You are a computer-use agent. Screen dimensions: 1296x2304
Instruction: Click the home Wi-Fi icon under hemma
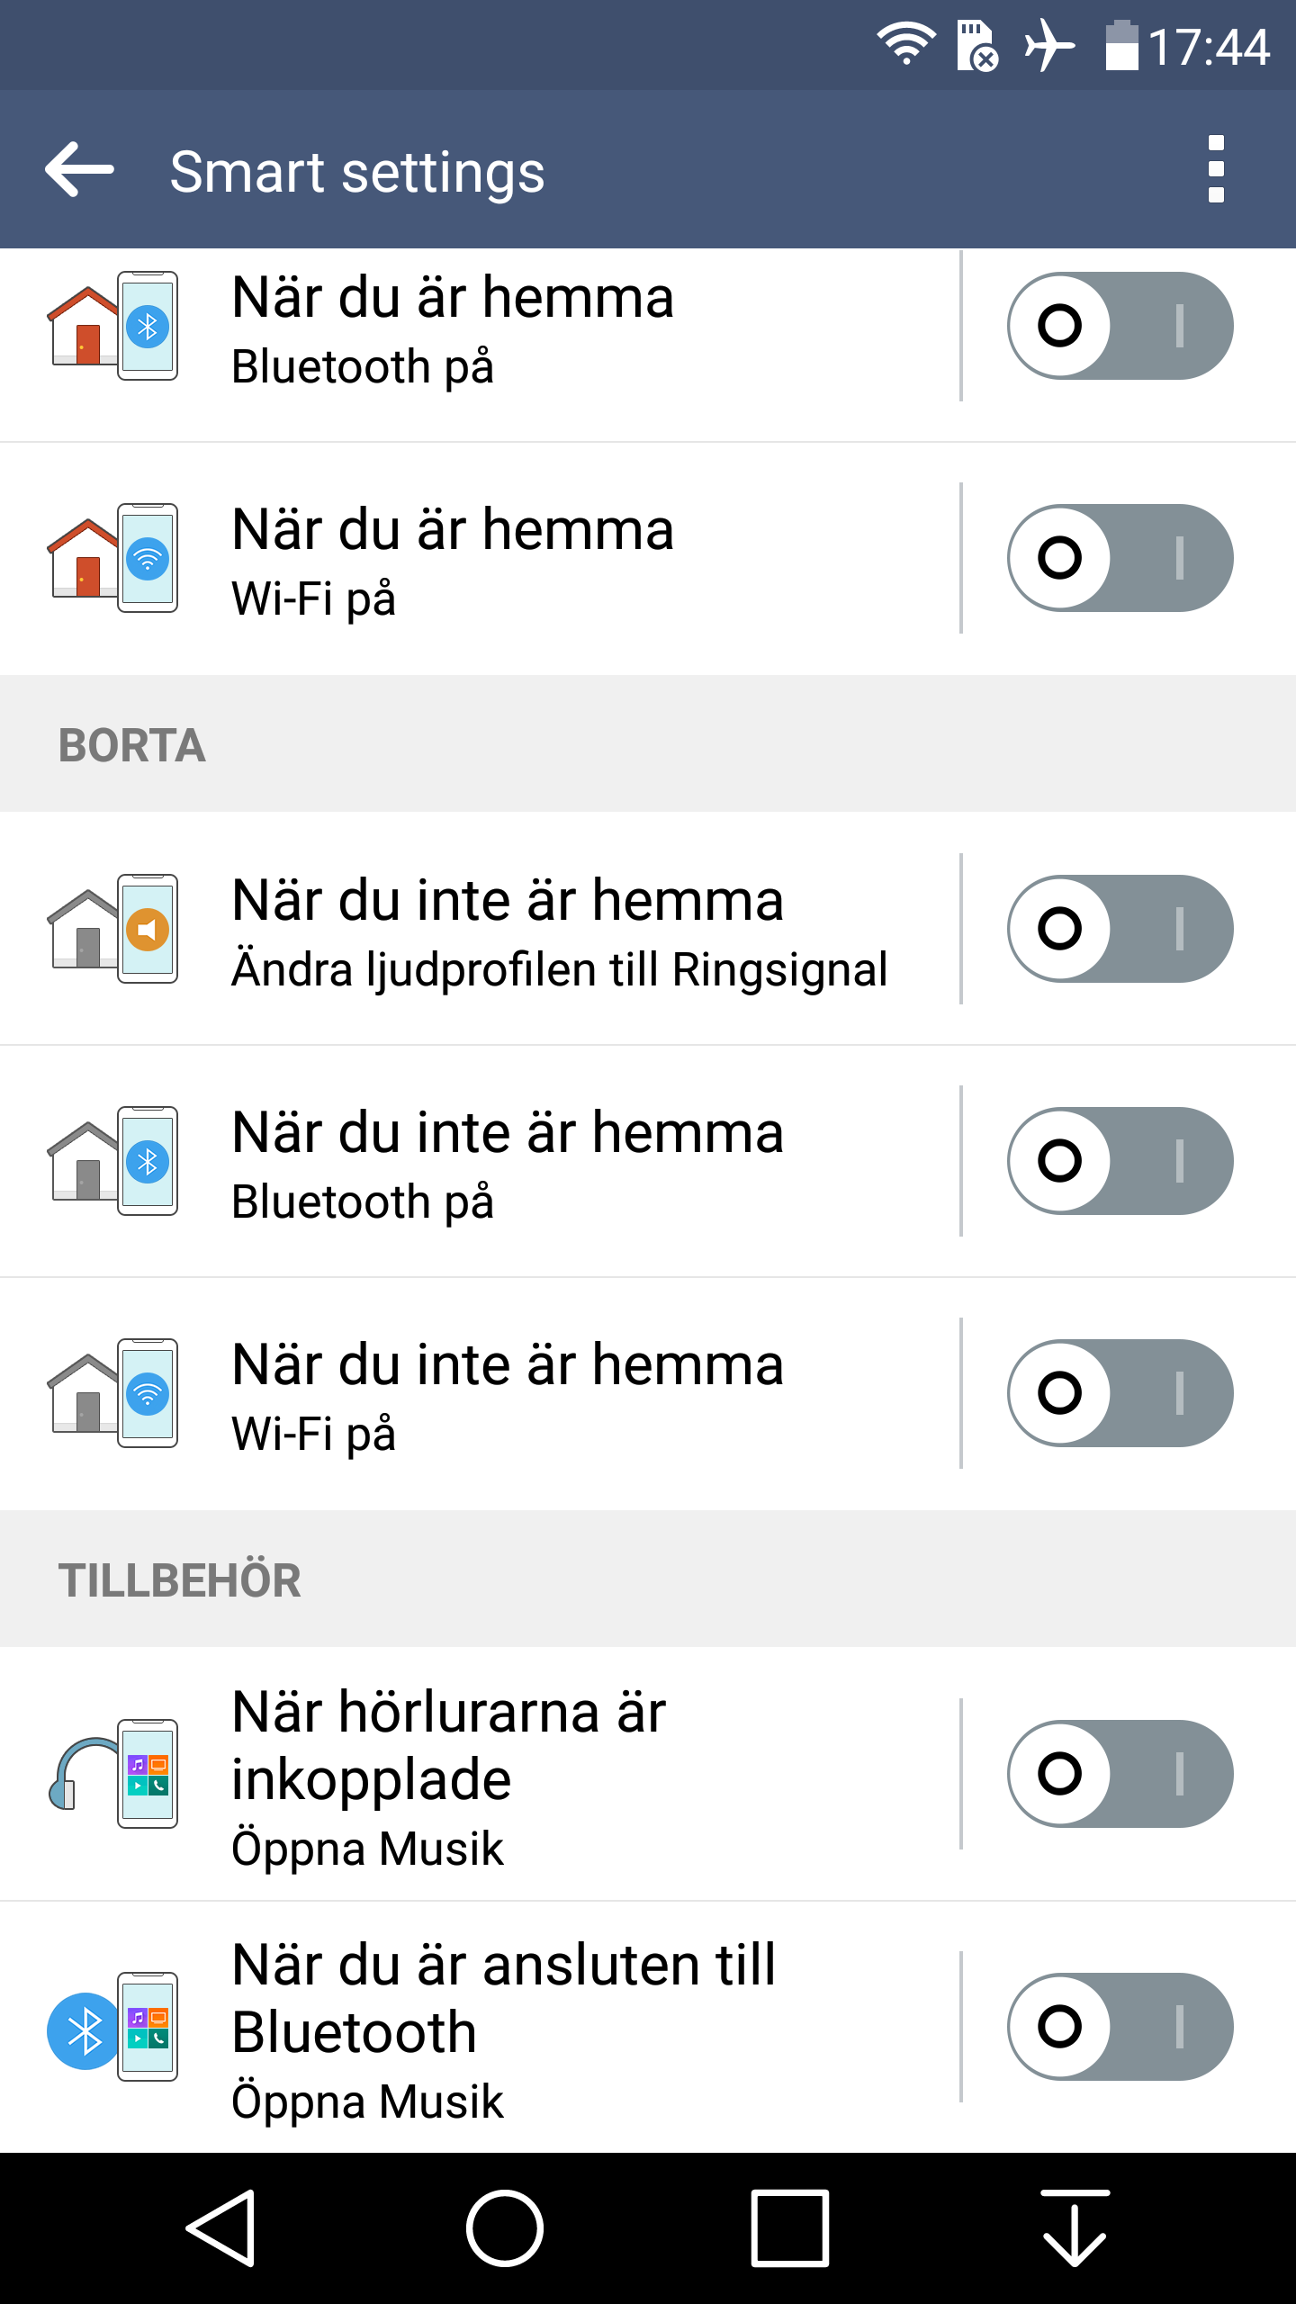click(x=112, y=558)
